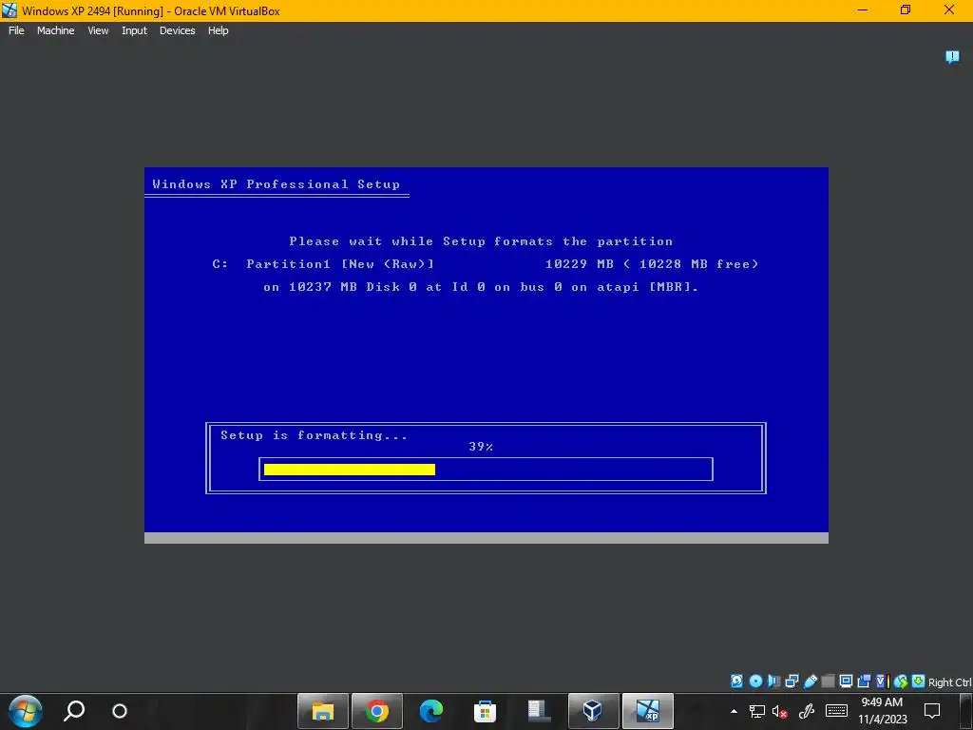Click recording status indicator icon
The width and height of the screenshot is (973, 730).
click(864, 681)
